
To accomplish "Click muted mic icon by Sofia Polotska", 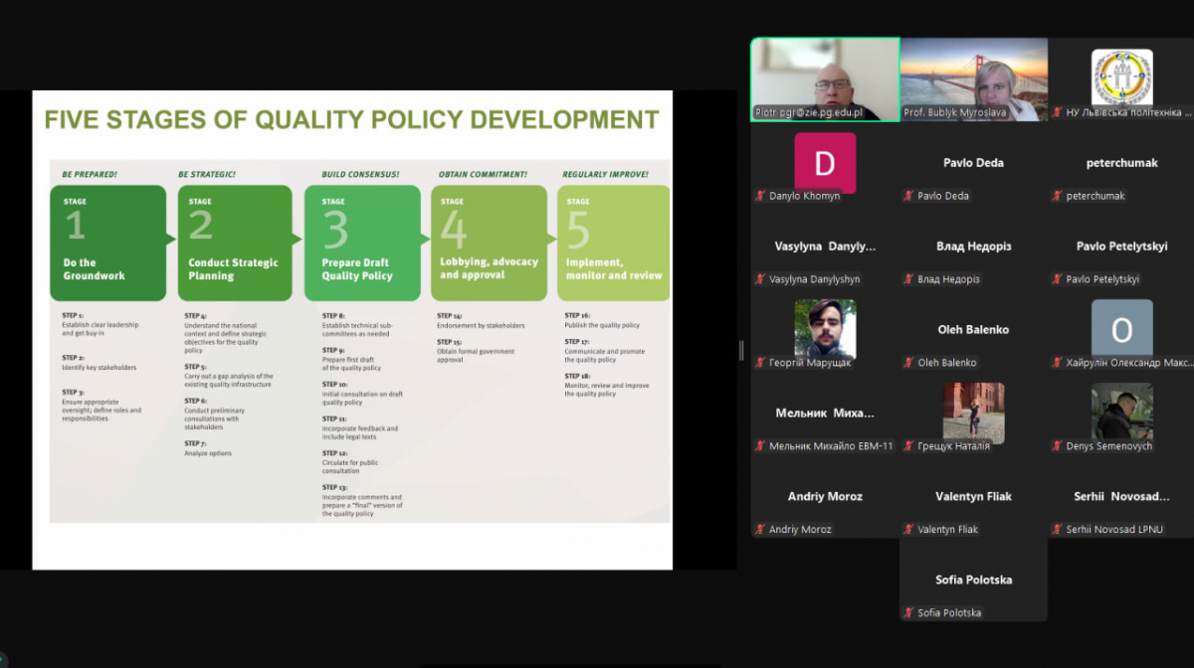I will pyautogui.click(x=907, y=613).
